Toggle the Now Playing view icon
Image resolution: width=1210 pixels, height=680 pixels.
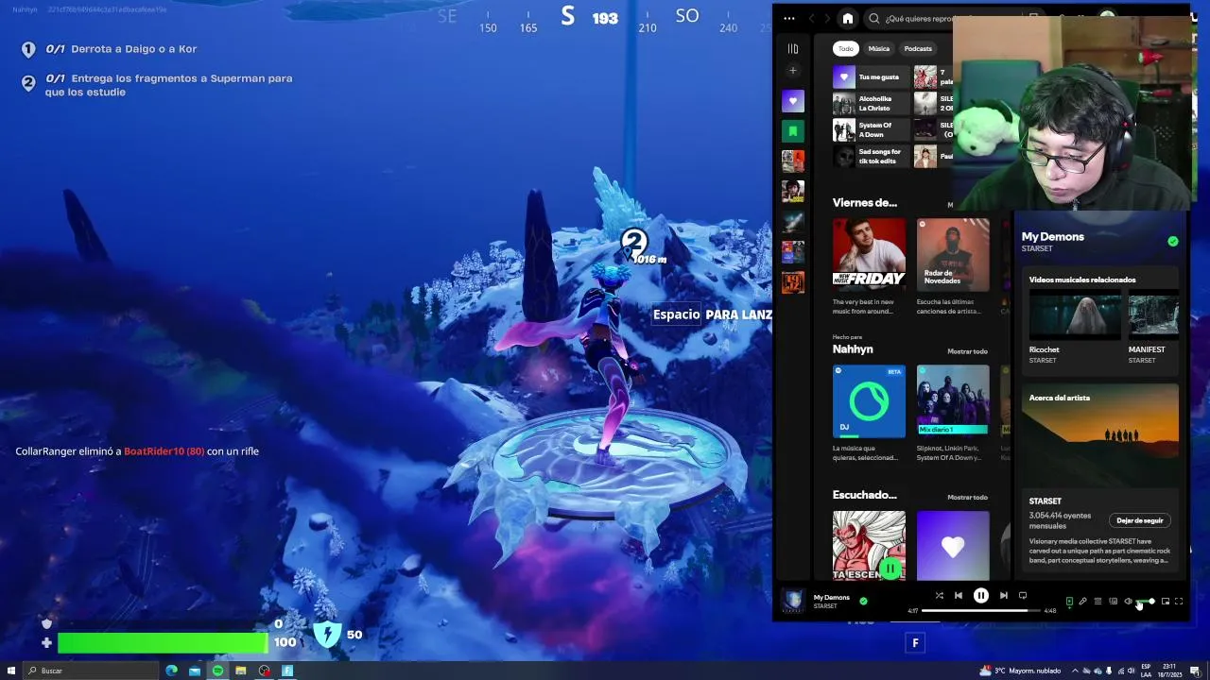(1069, 602)
